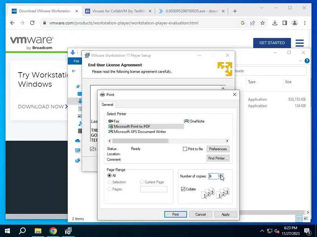Open the General tab in Print dialog

tap(107, 105)
